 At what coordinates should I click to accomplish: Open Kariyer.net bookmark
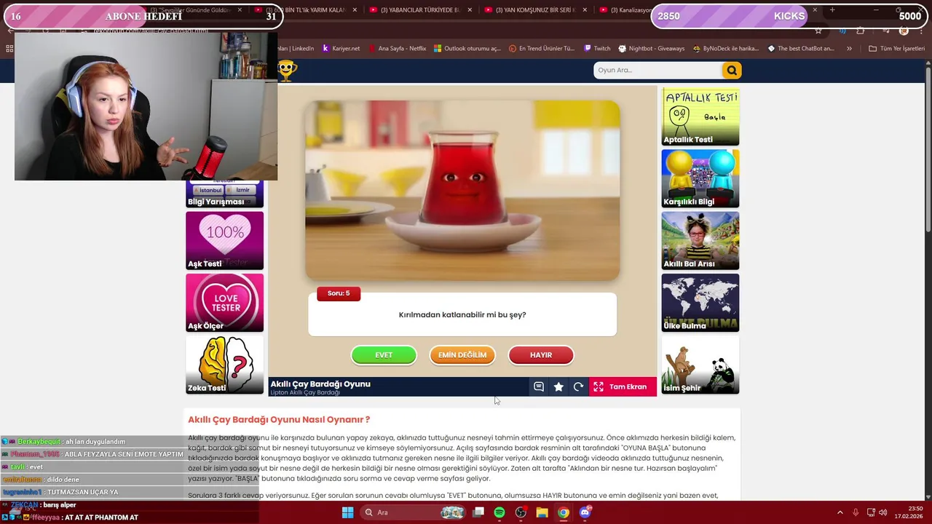[x=341, y=49]
